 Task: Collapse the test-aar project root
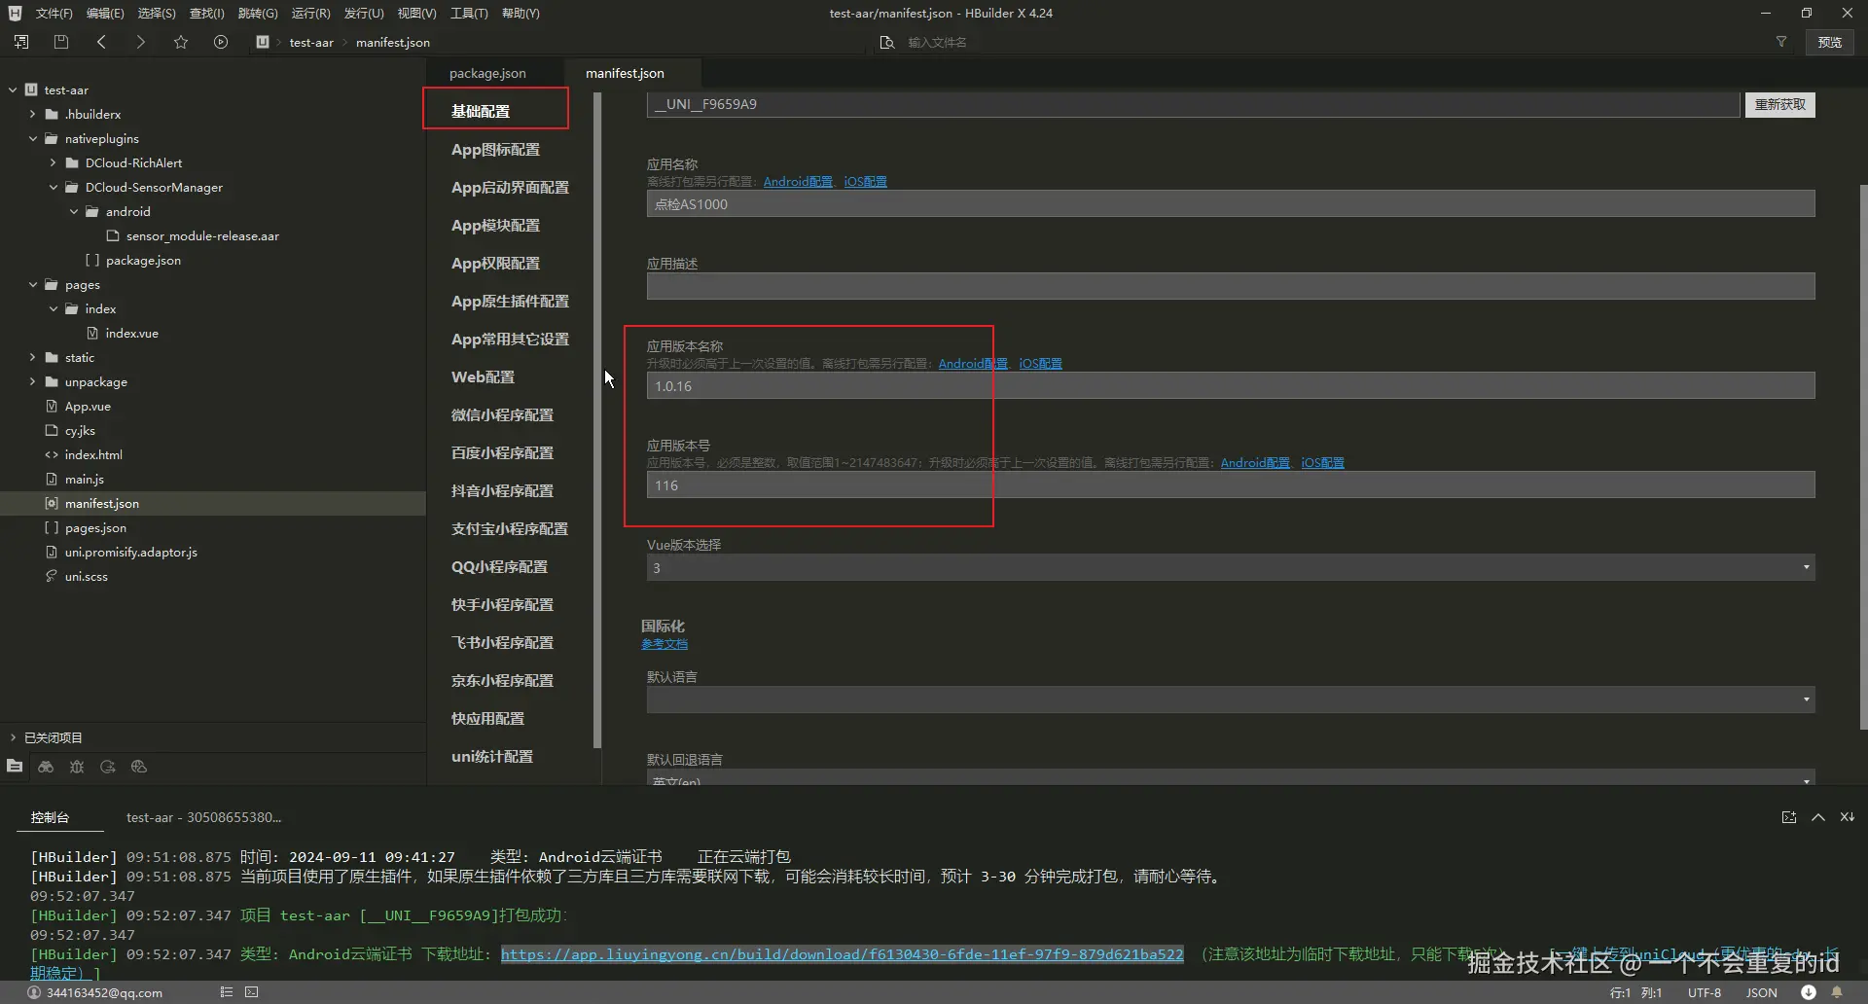[x=13, y=90]
